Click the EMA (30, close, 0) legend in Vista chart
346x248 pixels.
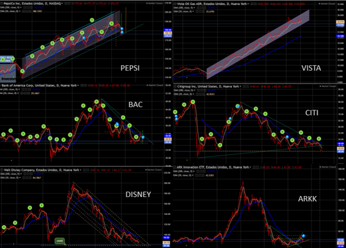(183, 11)
